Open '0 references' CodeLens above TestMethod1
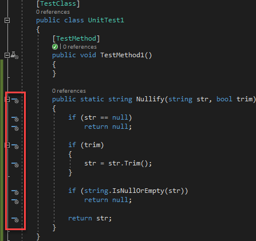Screen dimensions: 256x241 pyautogui.click(x=80, y=47)
